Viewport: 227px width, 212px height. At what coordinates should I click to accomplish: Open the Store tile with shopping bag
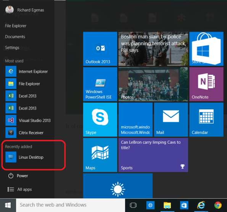pyautogui.click(x=206, y=49)
